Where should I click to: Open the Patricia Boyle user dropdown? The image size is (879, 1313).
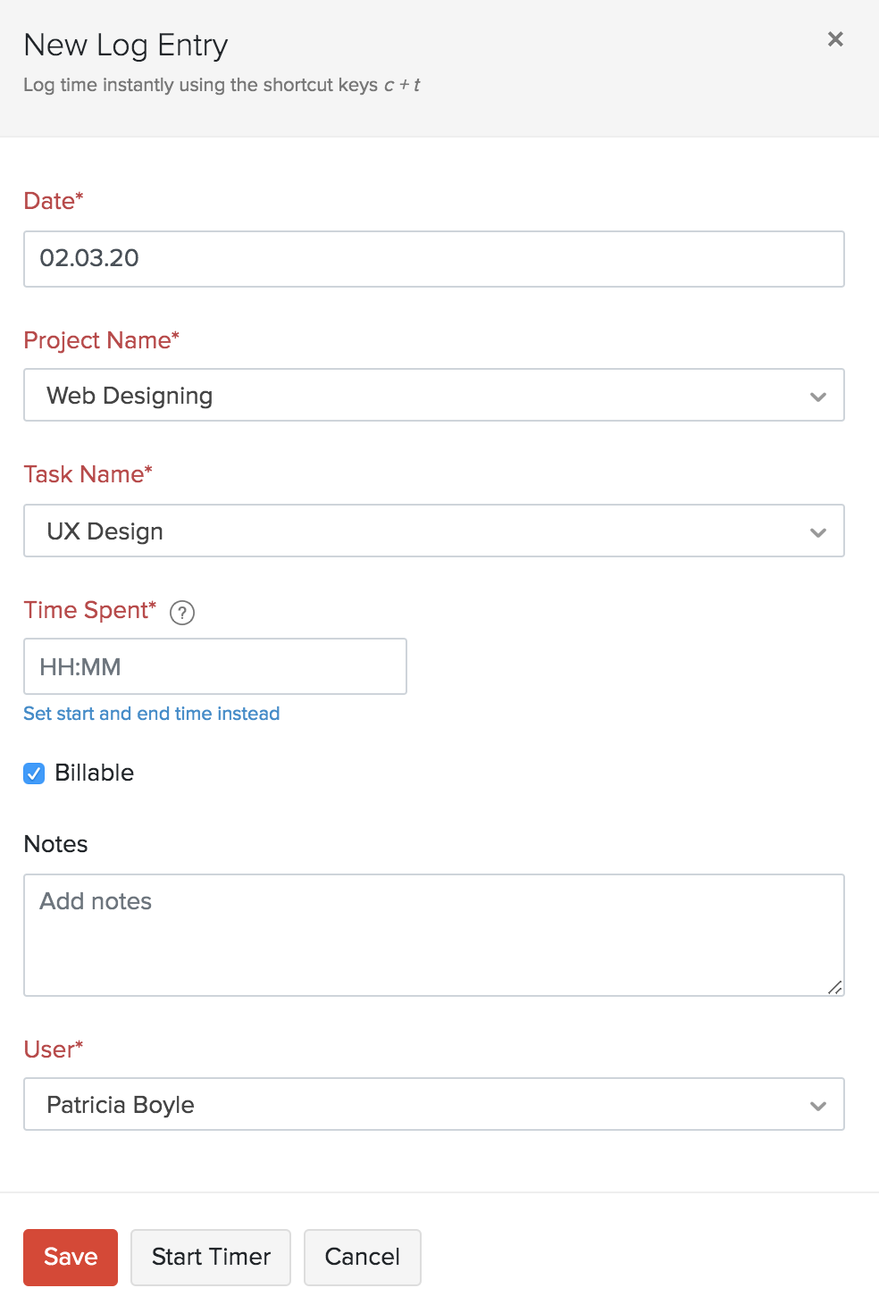[434, 1105]
